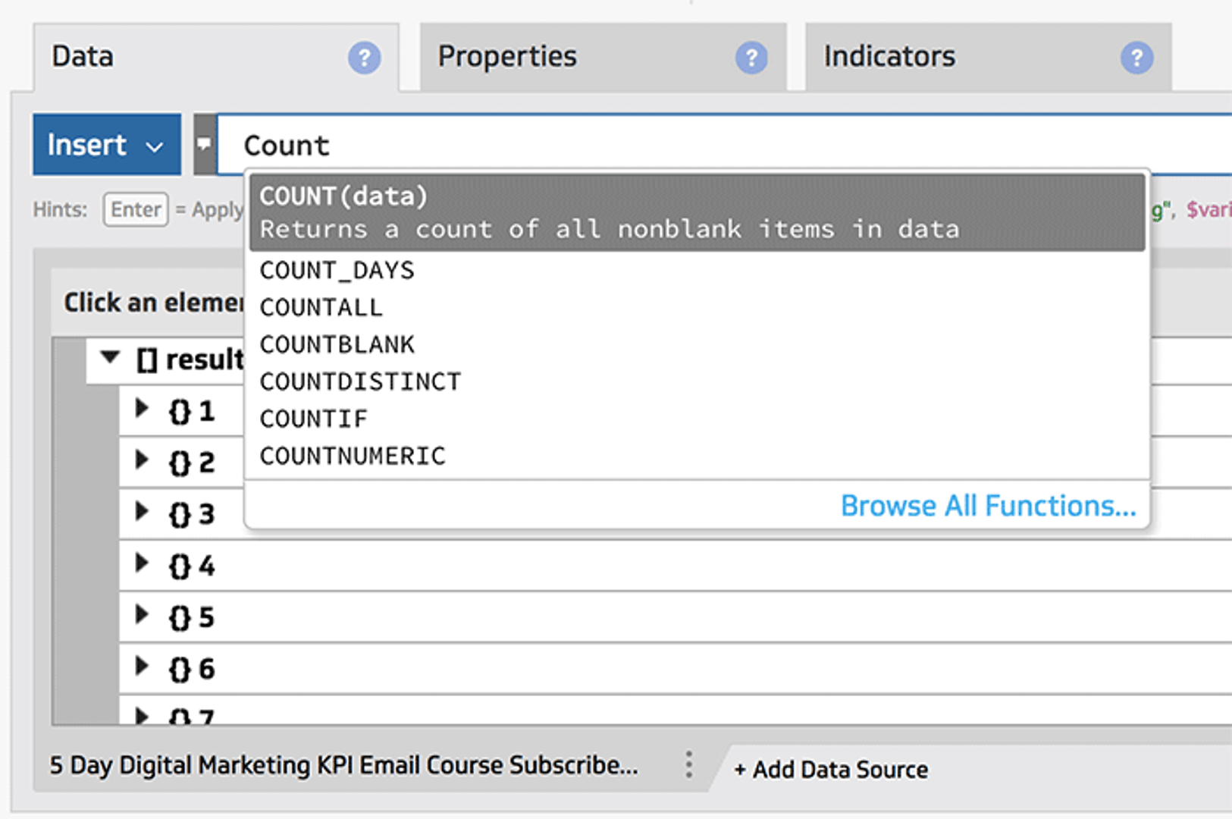Select COUNT_DAYS from the suggestion list
This screenshot has height=819, width=1232.
click(337, 270)
